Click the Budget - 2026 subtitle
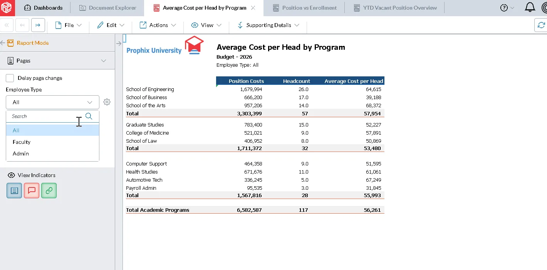This screenshot has height=270, width=547. click(234, 57)
